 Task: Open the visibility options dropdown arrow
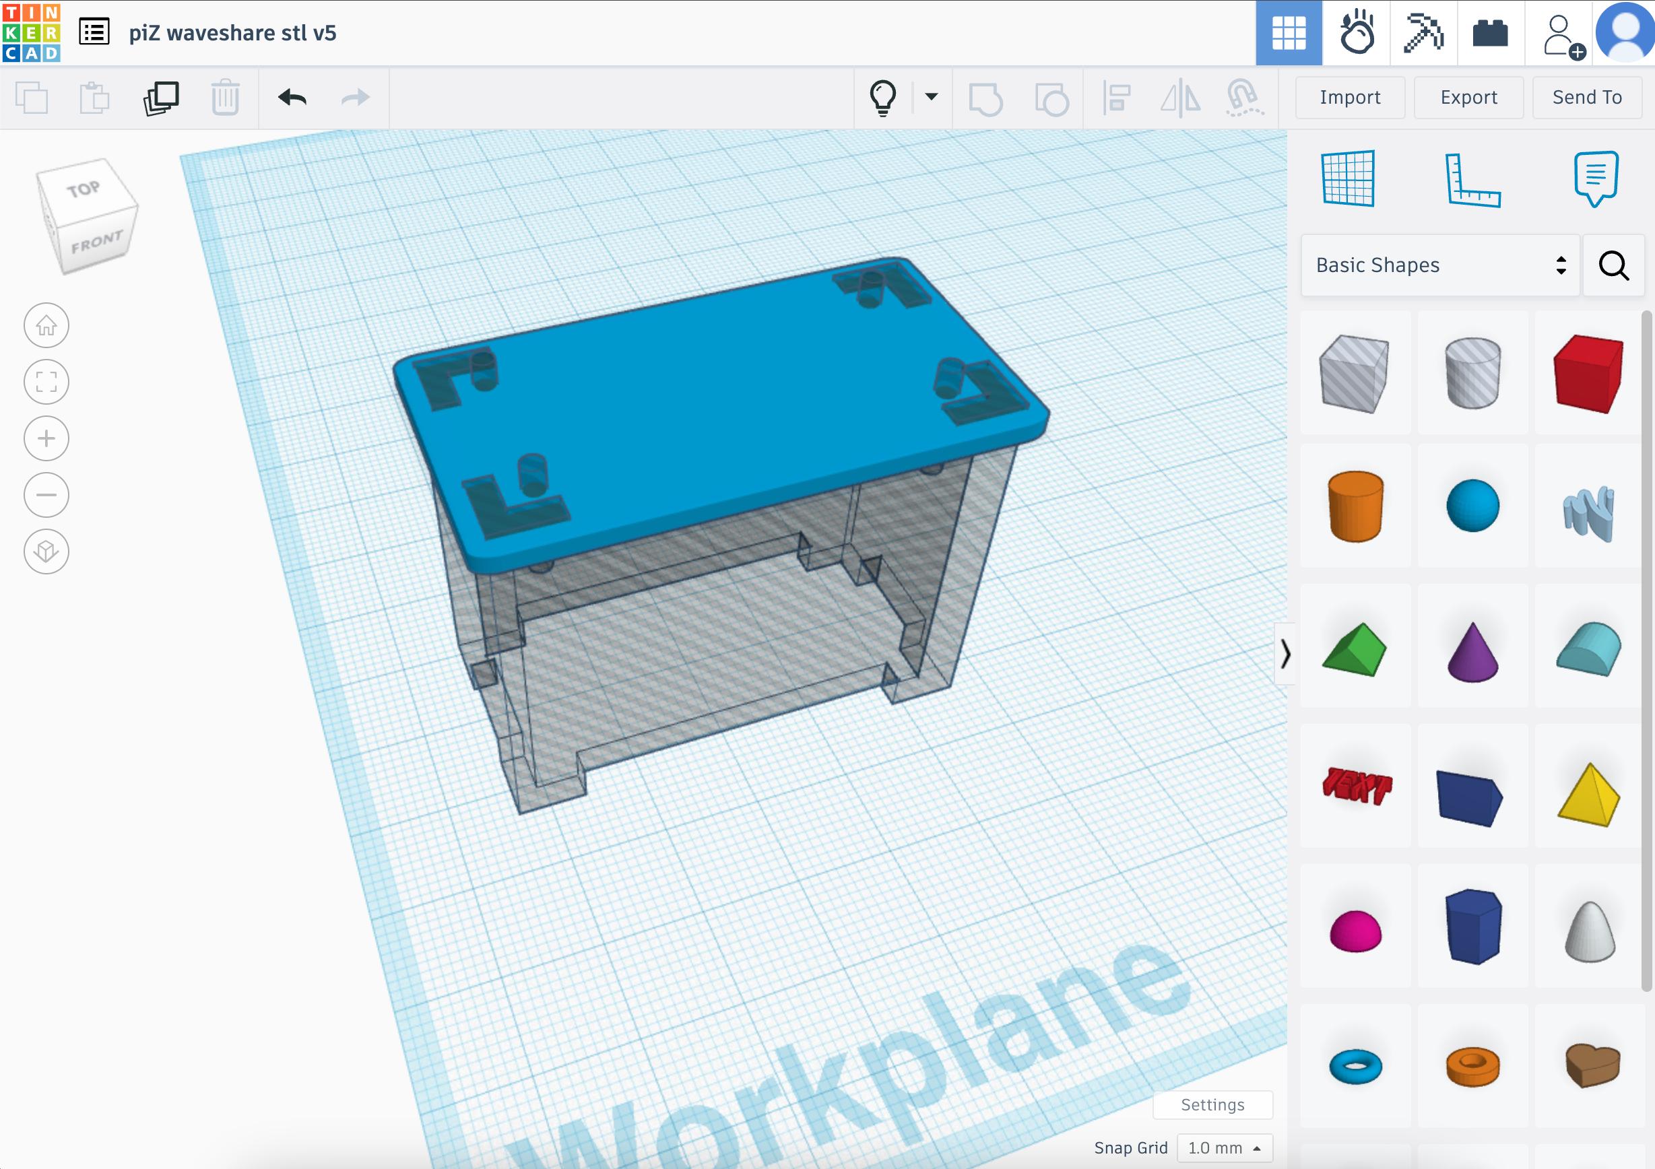coord(932,96)
